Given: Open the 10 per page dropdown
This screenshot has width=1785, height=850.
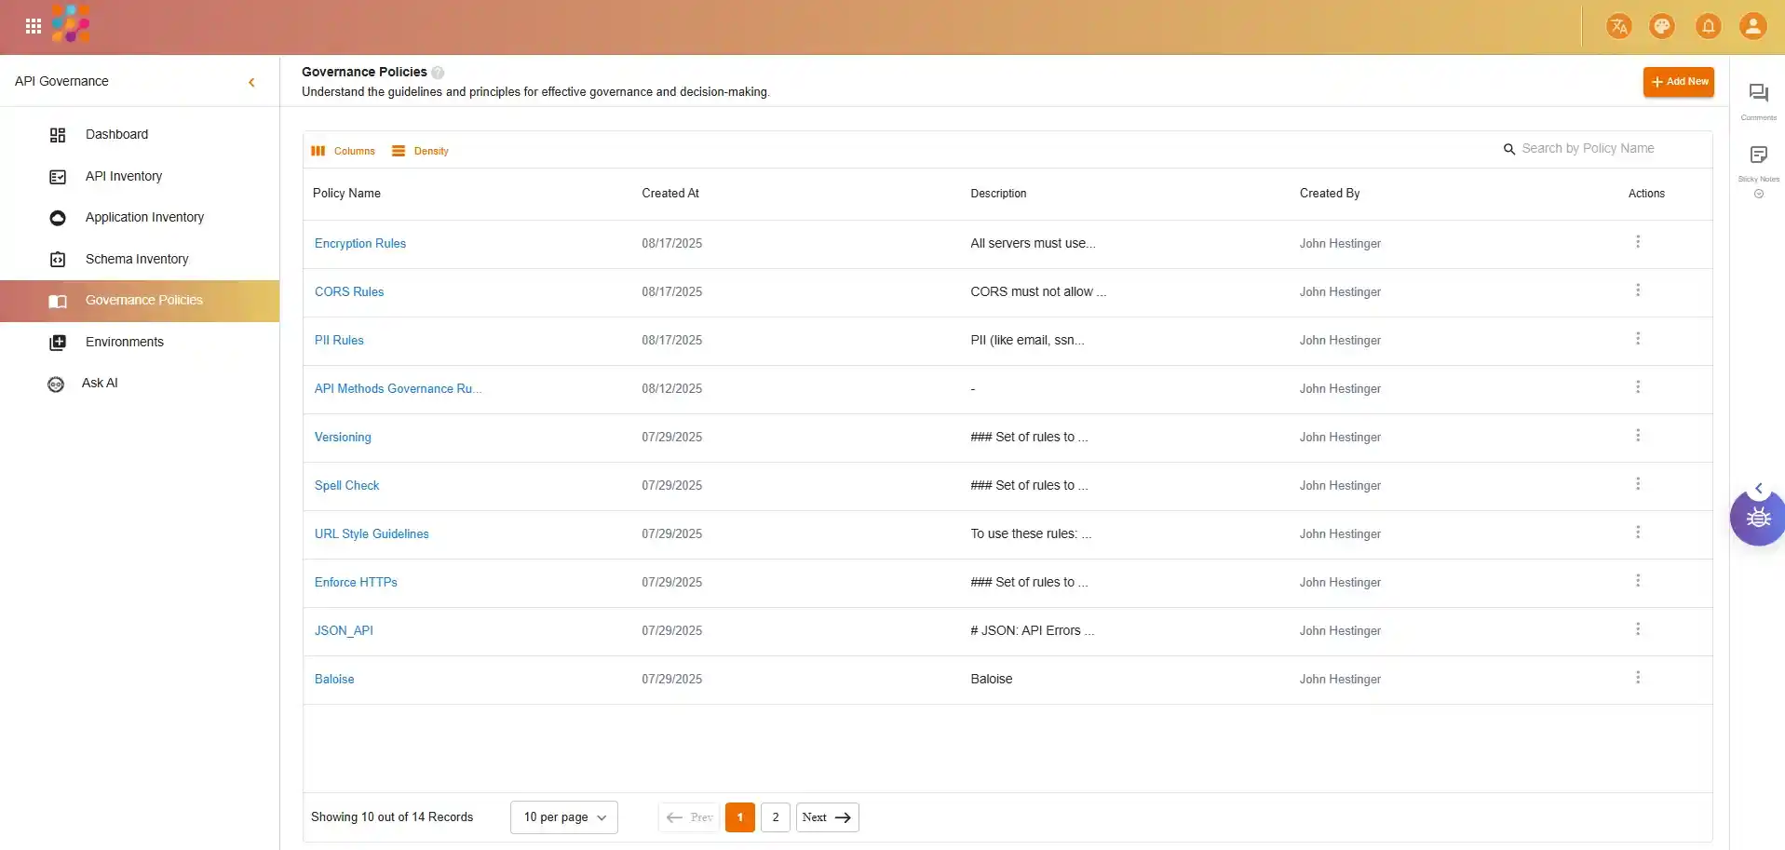Looking at the screenshot, I should 564,817.
